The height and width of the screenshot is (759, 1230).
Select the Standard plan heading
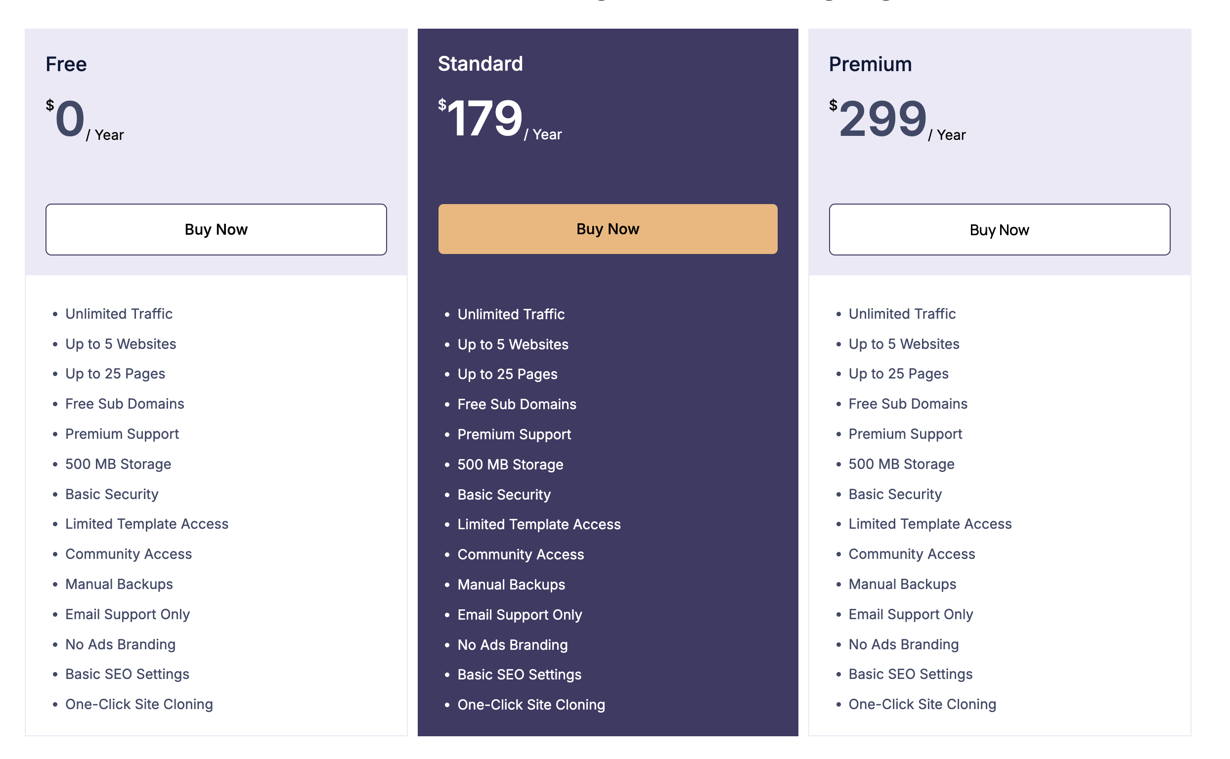tap(480, 64)
